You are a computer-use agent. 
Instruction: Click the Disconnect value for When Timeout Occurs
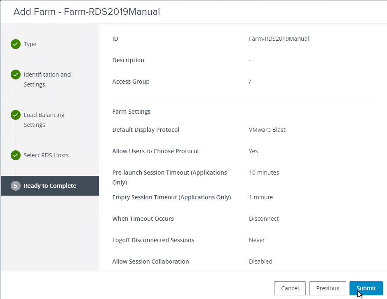264,219
